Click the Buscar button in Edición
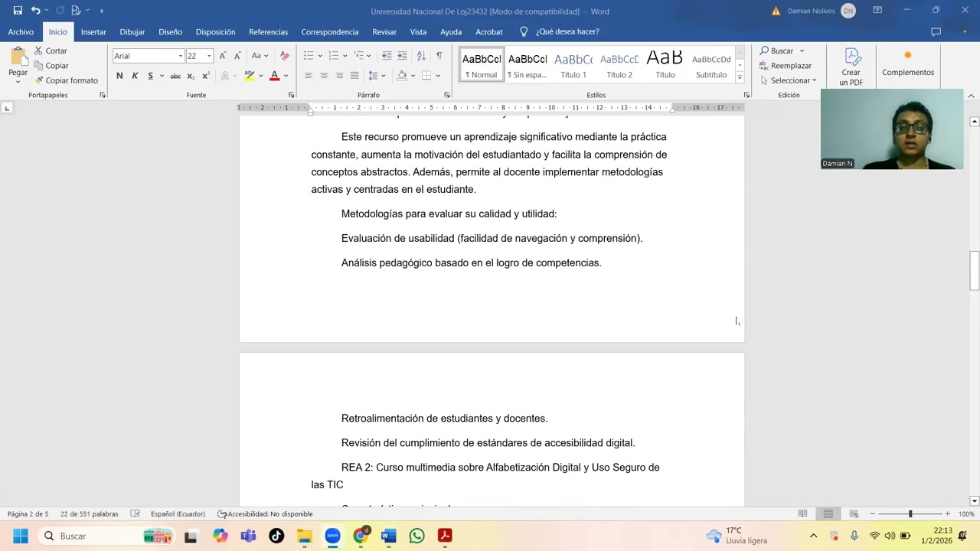Image resolution: width=980 pixels, height=551 pixels. coord(776,51)
